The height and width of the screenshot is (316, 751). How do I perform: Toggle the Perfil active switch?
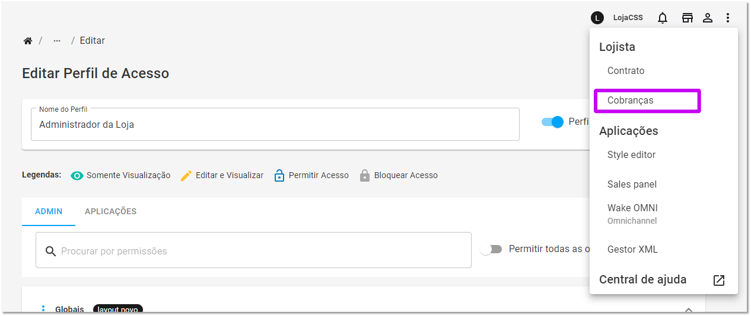[x=552, y=122]
